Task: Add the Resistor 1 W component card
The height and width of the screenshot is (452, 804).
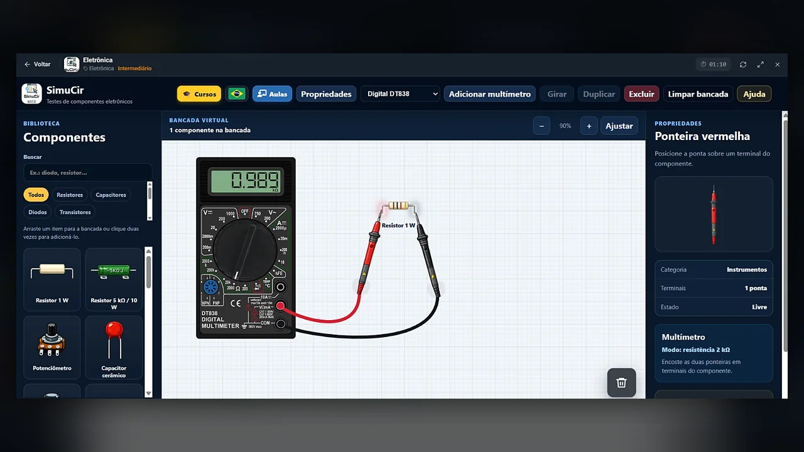Action: [x=52, y=279]
